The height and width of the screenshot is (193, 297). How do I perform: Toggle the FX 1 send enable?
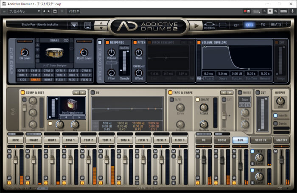point(252,151)
